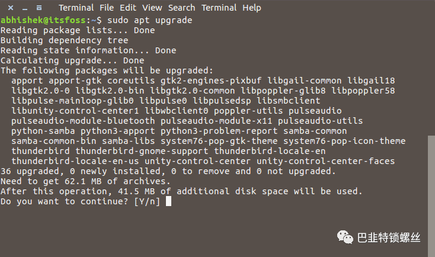Image resolution: width=435 pixels, height=257 pixels.
Task: Click the window close X icon
Action: point(11,8)
